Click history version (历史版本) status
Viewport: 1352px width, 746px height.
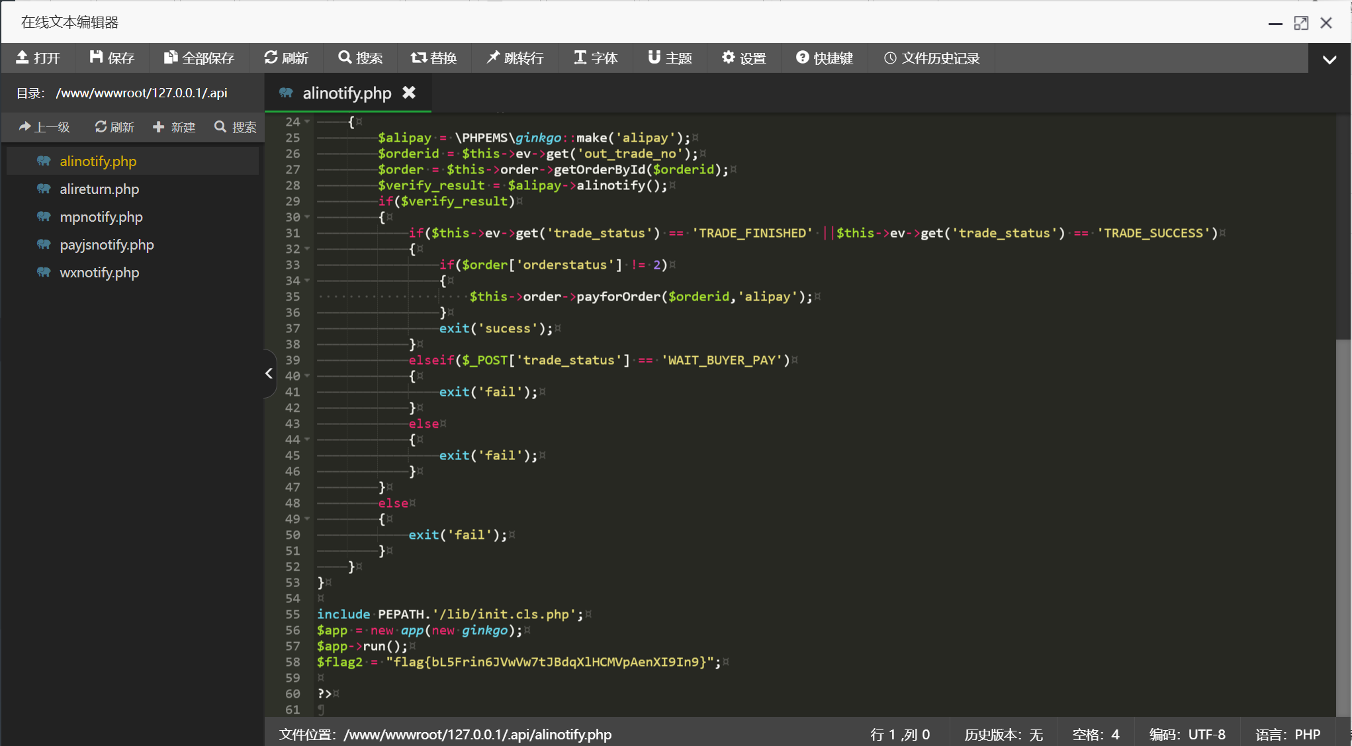pyautogui.click(x=1003, y=734)
